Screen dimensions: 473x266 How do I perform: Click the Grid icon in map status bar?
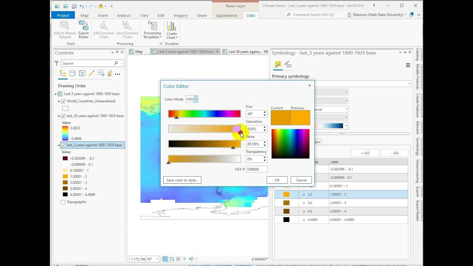[x=178, y=259]
